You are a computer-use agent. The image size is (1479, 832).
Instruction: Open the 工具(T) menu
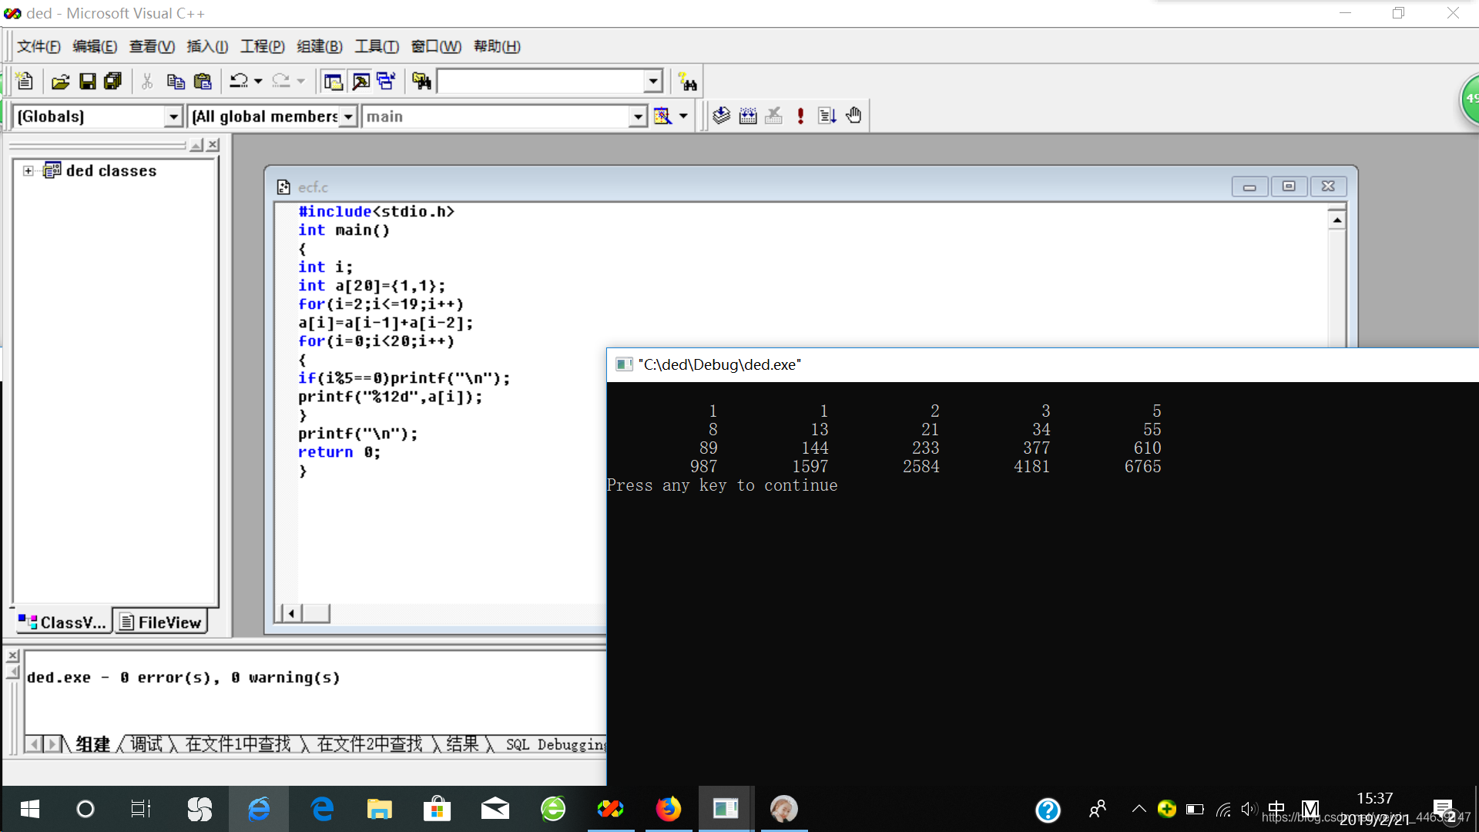(377, 46)
